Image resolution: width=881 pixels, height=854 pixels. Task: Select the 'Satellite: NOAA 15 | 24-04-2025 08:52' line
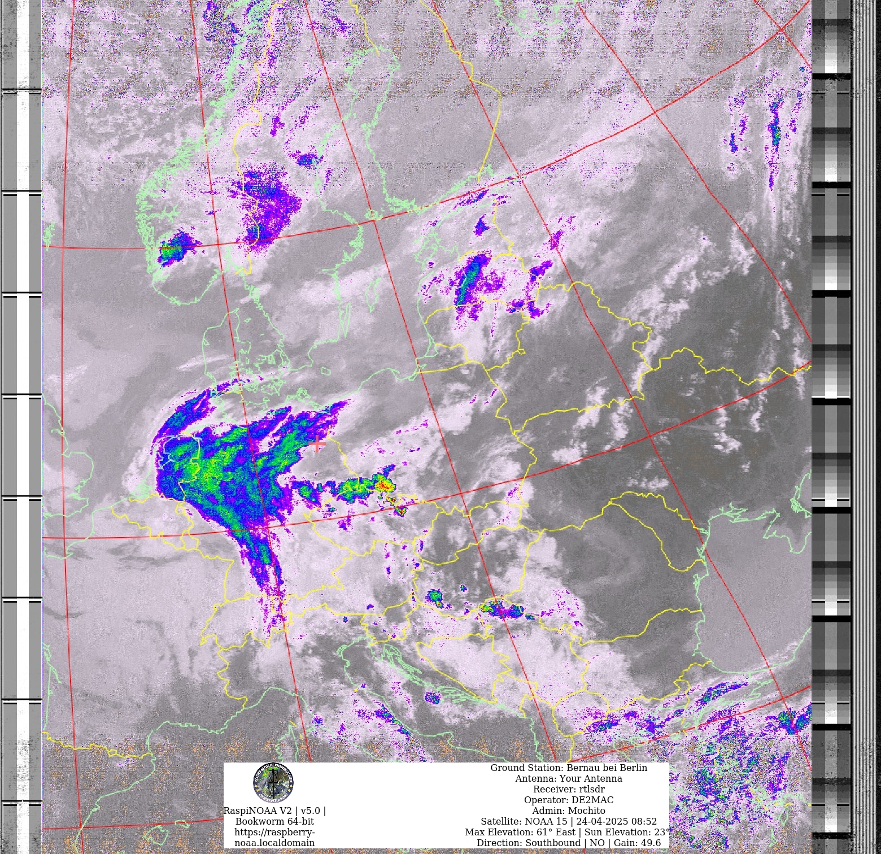pyautogui.click(x=569, y=821)
